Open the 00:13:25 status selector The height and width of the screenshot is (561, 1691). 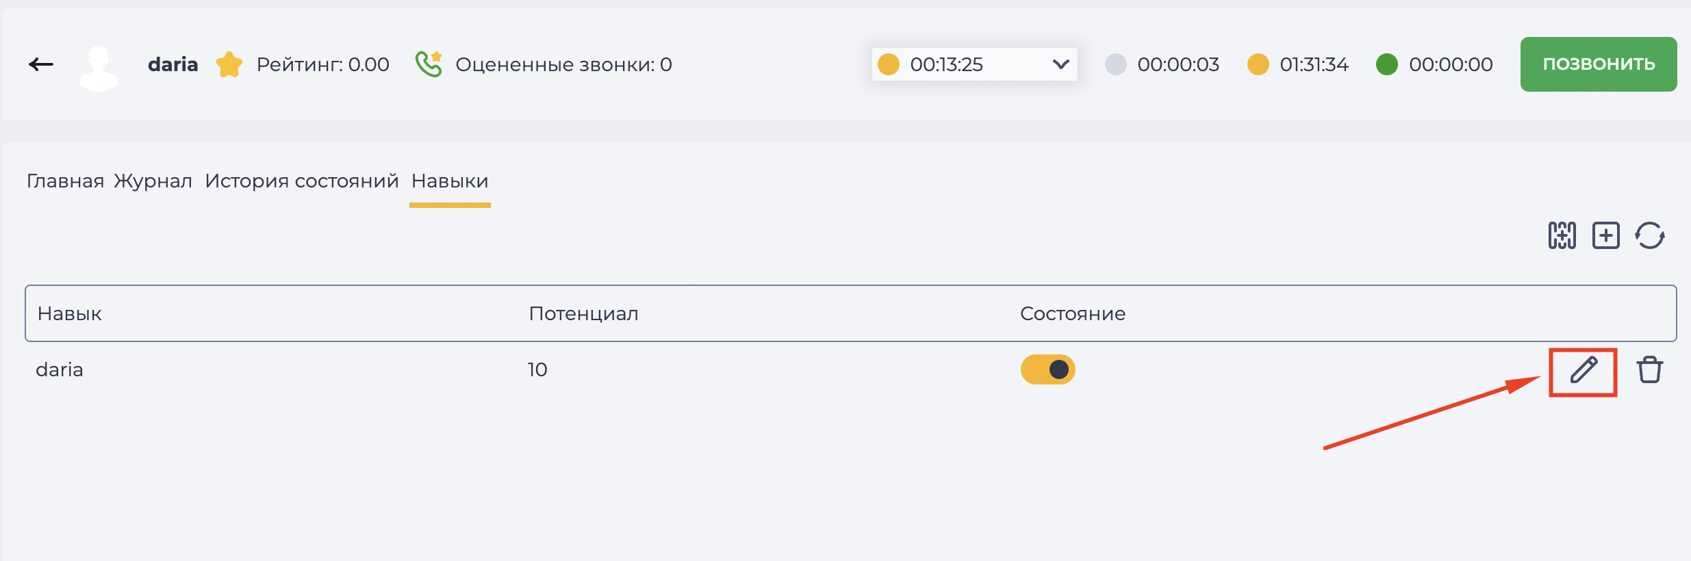coord(974,64)
